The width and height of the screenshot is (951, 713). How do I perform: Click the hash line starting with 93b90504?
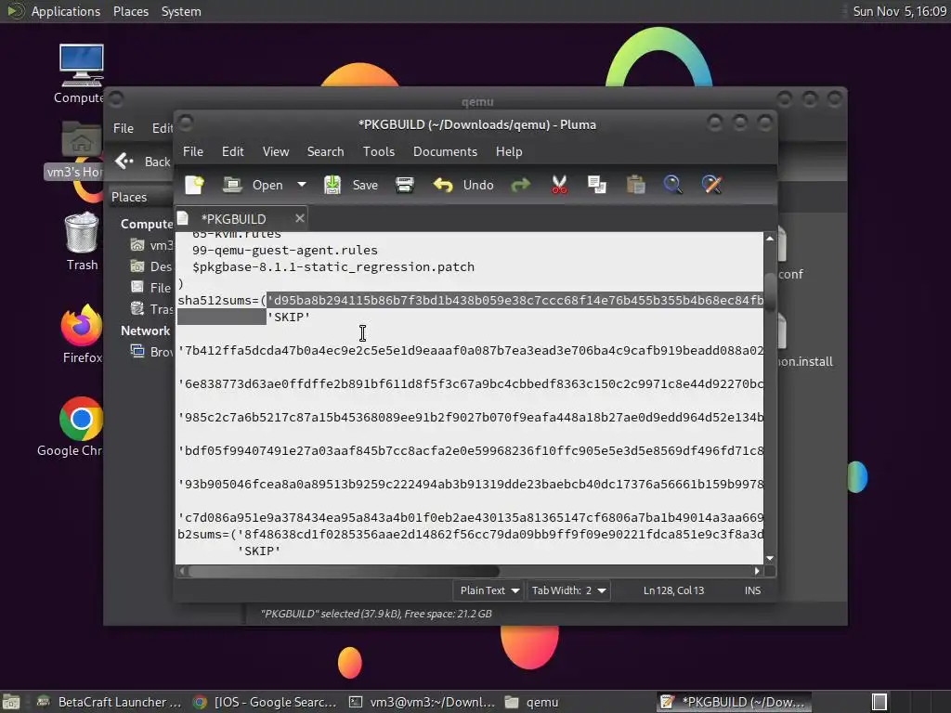470,484
